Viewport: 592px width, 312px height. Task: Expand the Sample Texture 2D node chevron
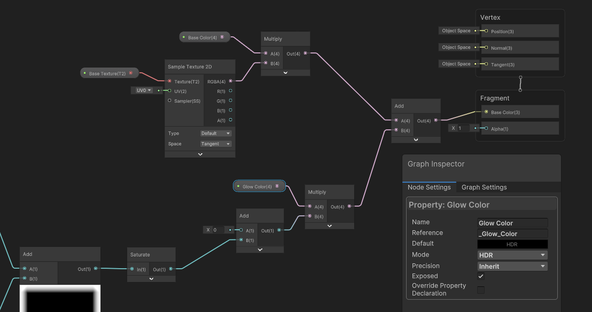[200, 154]
